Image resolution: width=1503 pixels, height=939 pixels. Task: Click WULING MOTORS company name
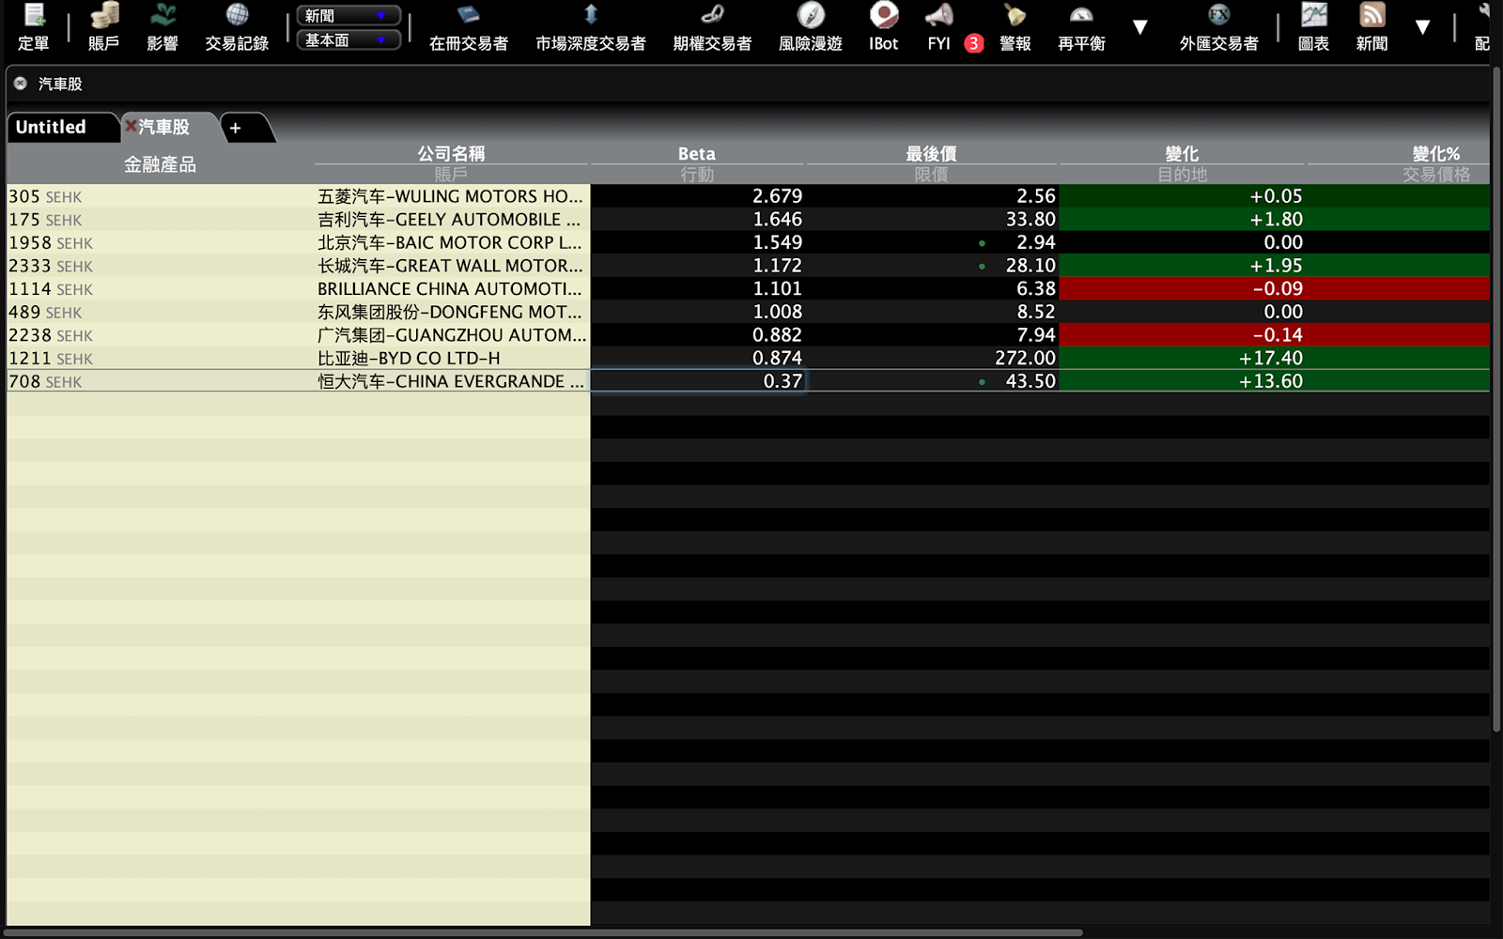[x=451, y=196]
